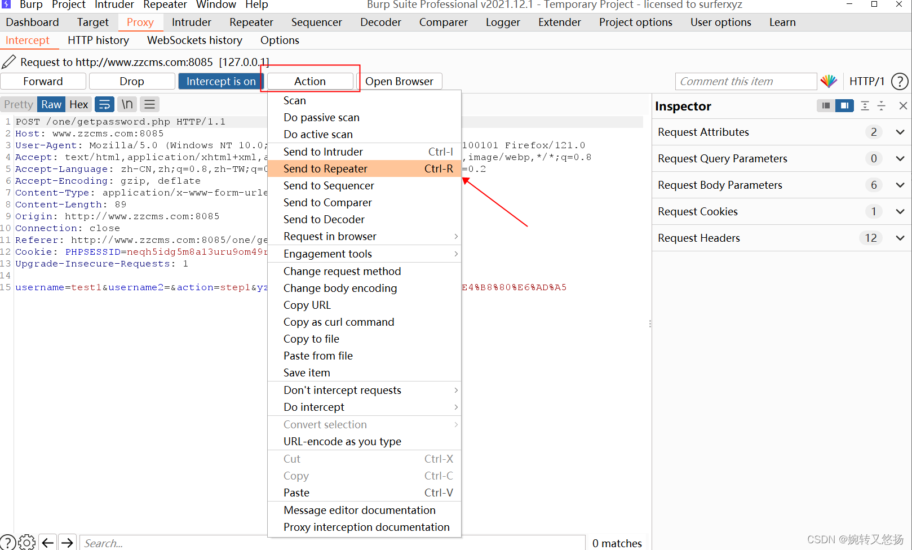Go to the previous search match arrow
The width and height of the screenshot is (912, 550).
48,543
